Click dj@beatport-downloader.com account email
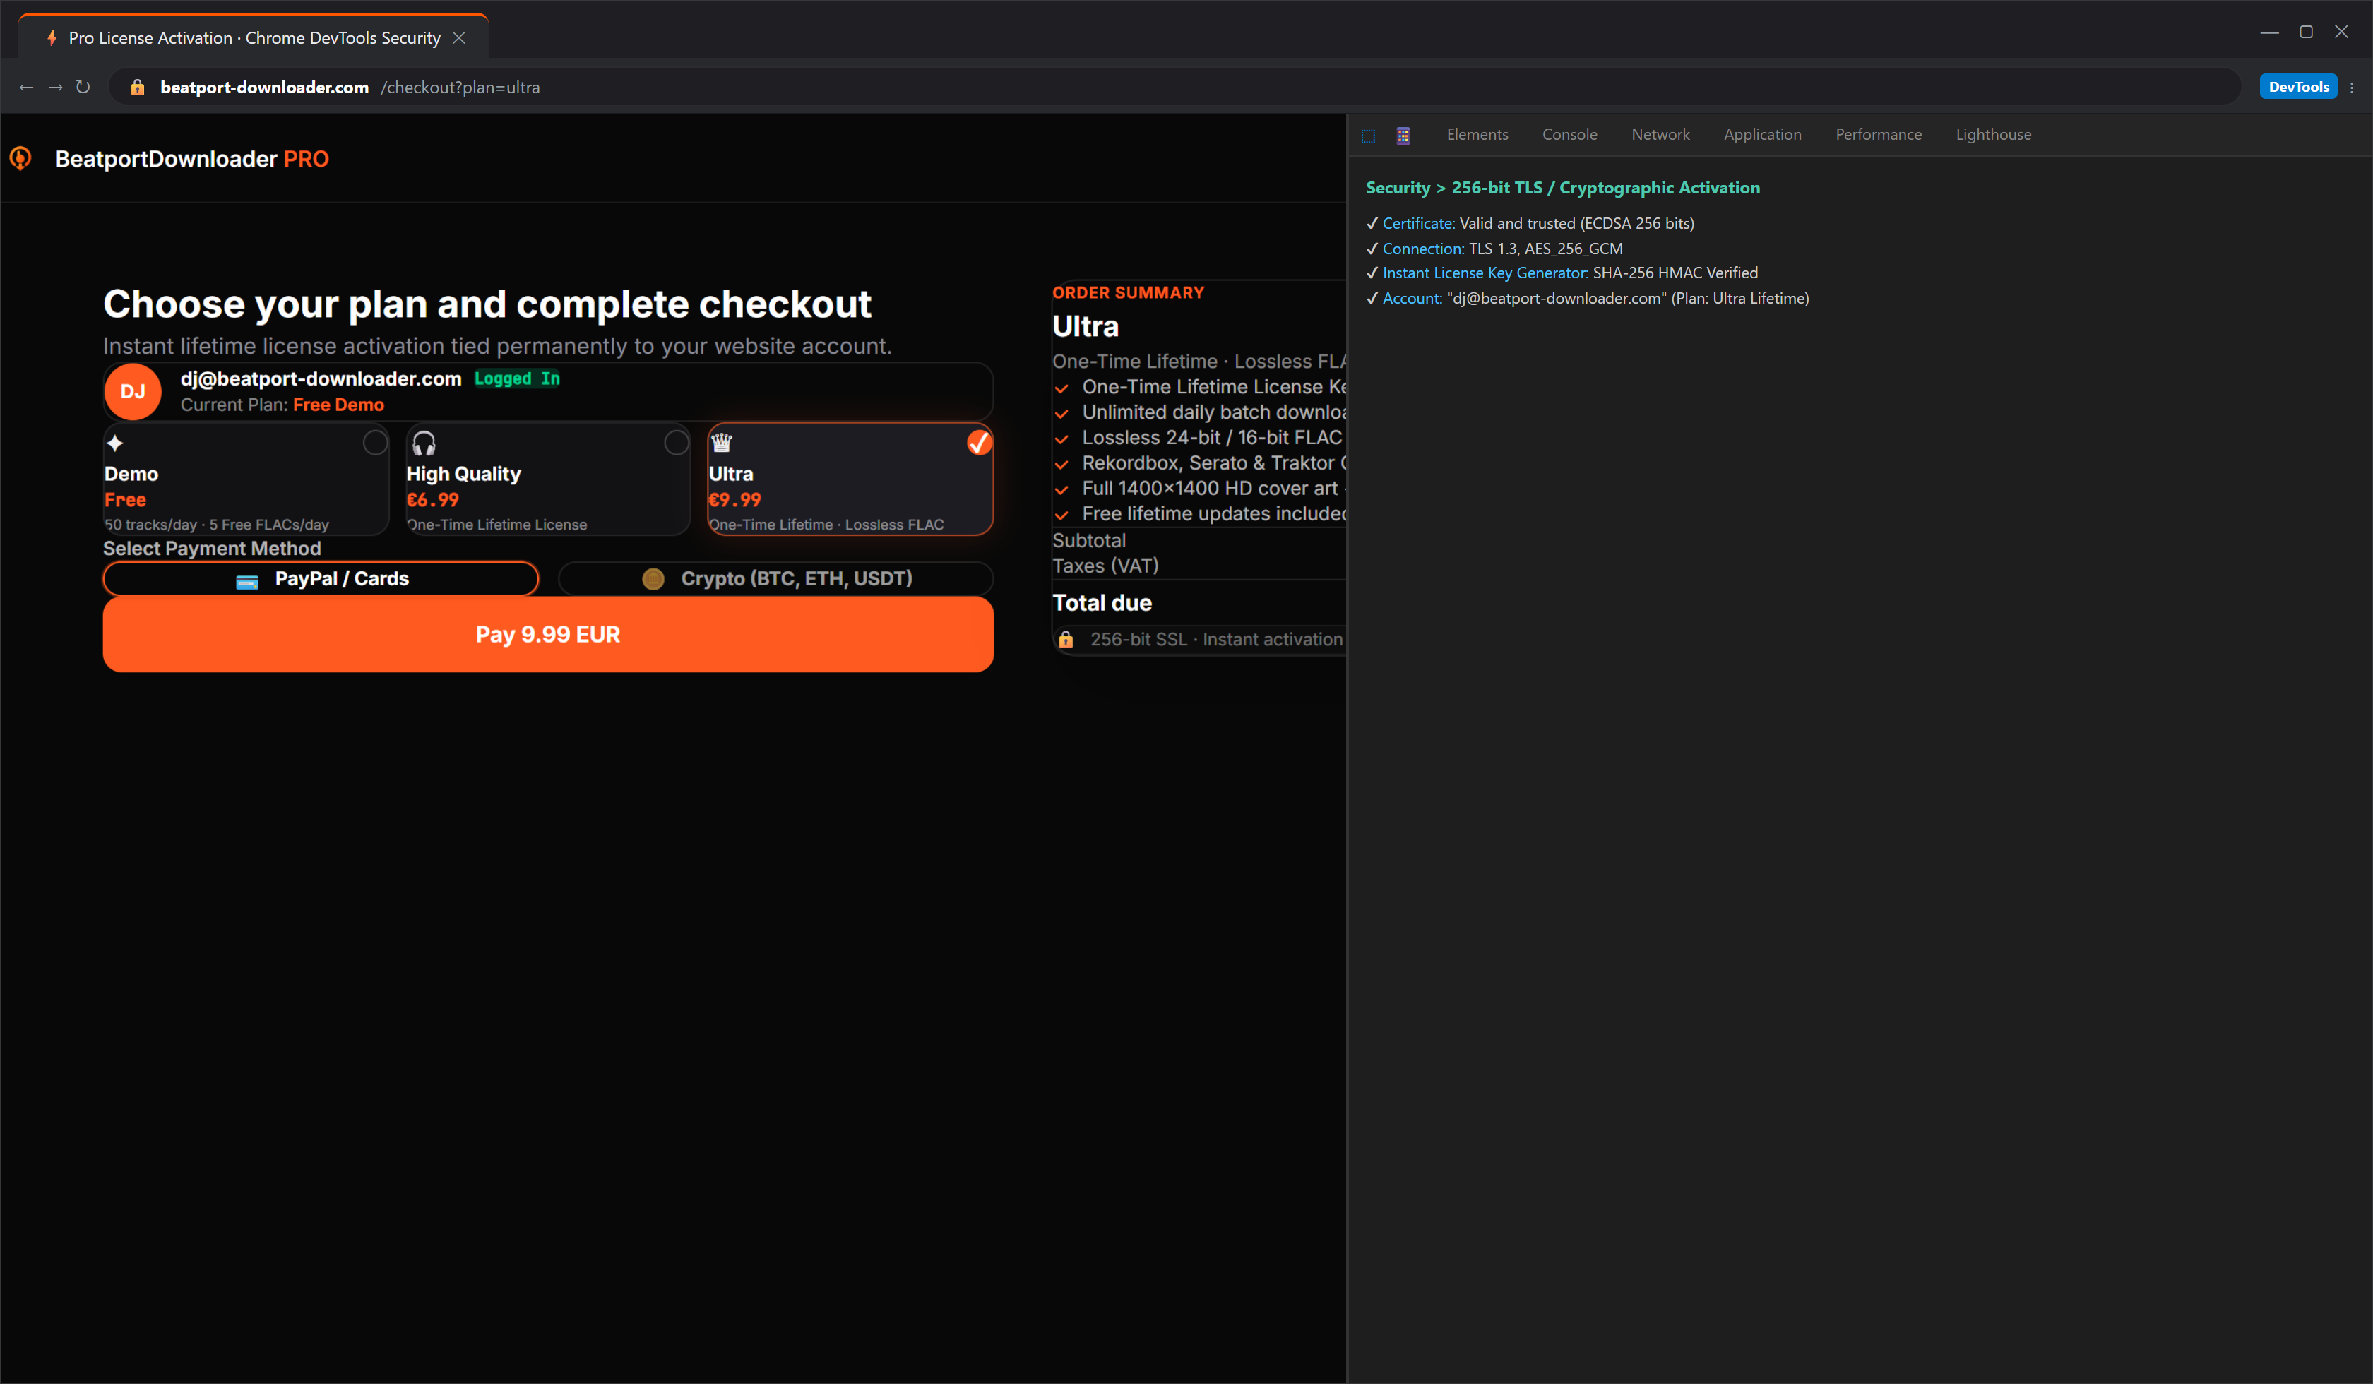Screen dimensions: 2373x1384 pos(321,378)
